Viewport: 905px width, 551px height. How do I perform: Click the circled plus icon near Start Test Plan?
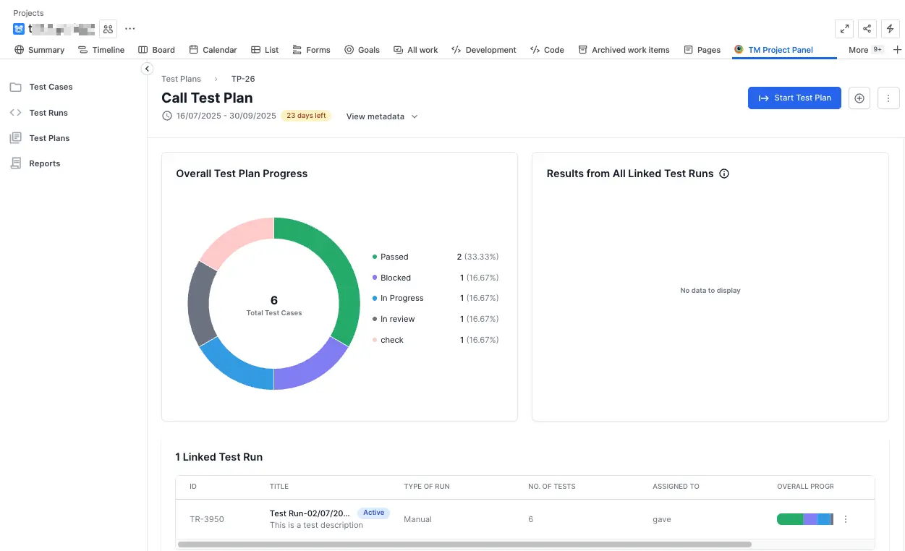(x=859, y=98)
